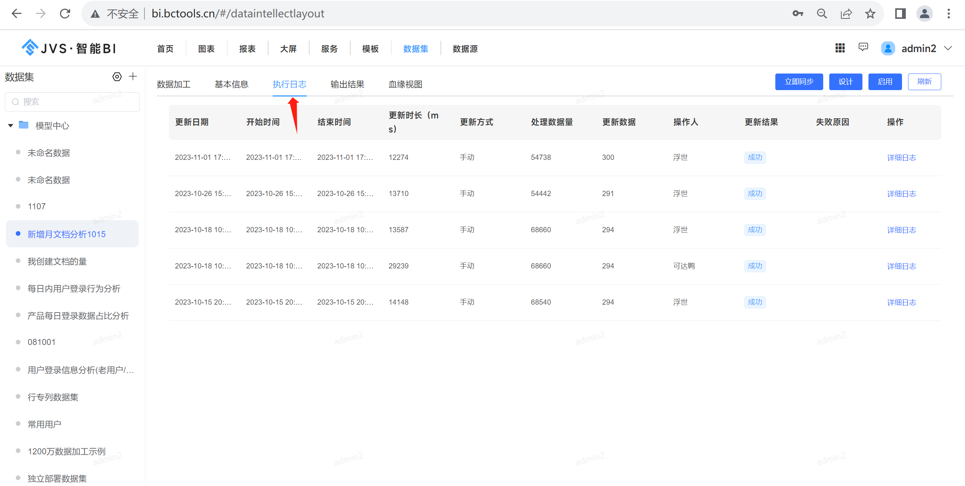
Task: Select the 我创建文档的量 dataset
Action: [x=57, y=262]
